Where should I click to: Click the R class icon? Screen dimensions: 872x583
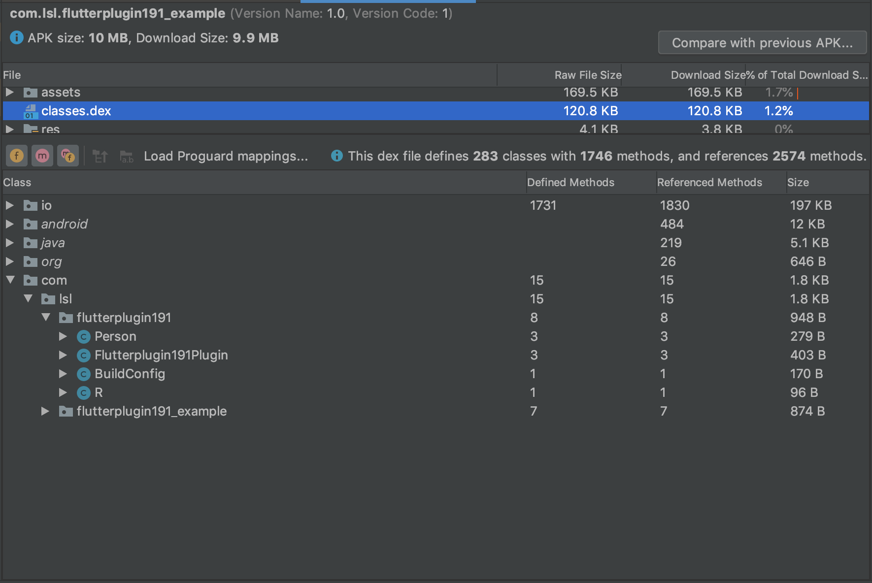coord(84,393)
